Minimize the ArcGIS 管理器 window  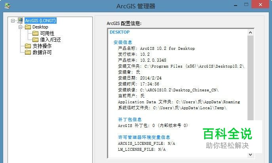pos(236,5)
